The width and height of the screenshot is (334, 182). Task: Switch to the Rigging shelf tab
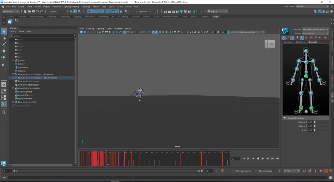pos(77,16)
